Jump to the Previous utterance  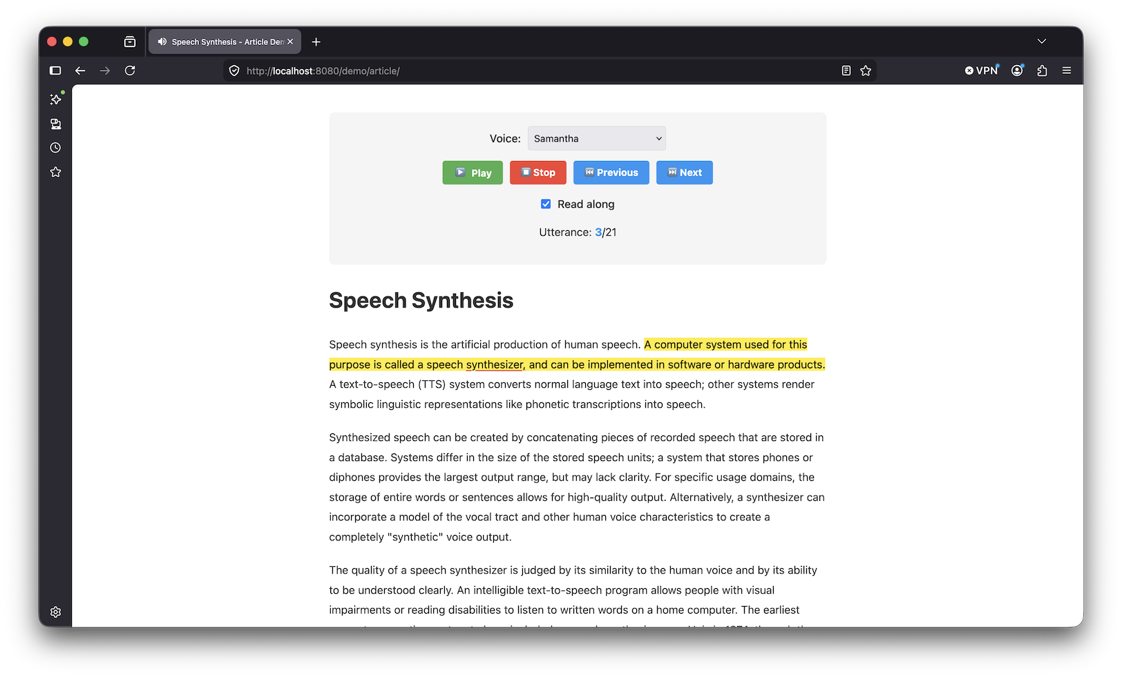(611, 173)
